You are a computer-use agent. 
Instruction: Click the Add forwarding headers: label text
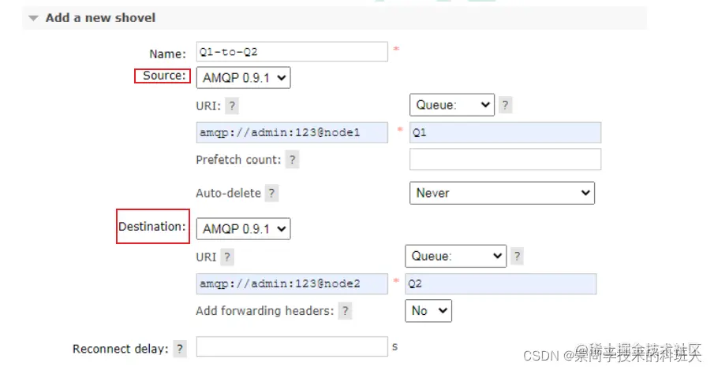[x=264, y=311]
